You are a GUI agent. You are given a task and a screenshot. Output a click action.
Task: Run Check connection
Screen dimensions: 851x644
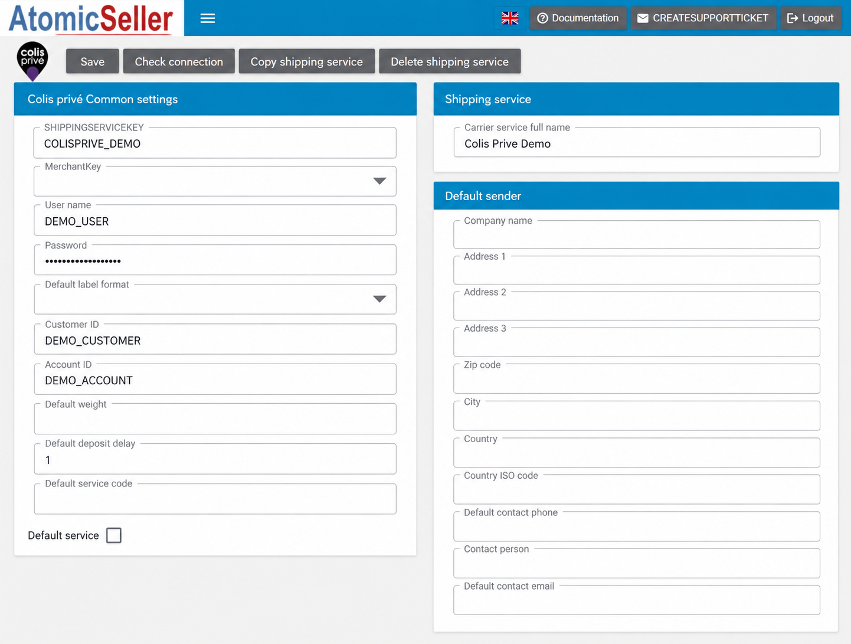click(x=179, y=61)
